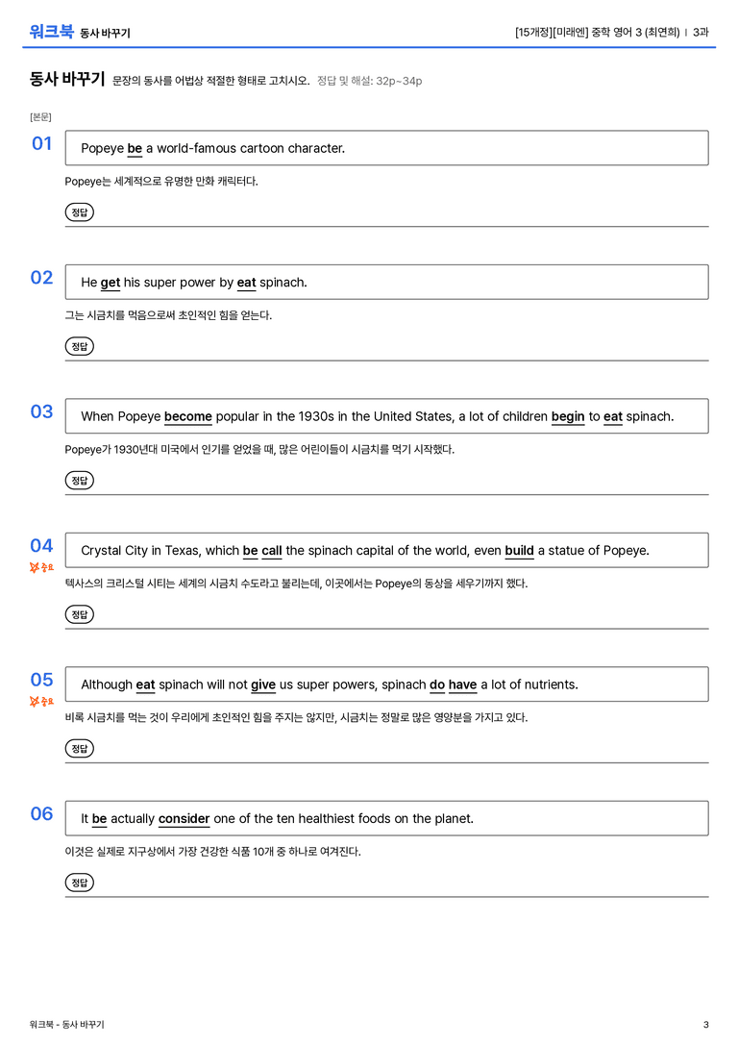Screen dimensions: 738x1045
Task: Click underlined word 'build' in sentence 04
Action: pos(520,551)
